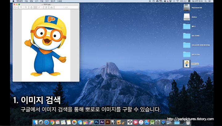The image size is (222, 126).
Task: Click the share button in Preview toolbar
Action: click(x=31, y=7)
